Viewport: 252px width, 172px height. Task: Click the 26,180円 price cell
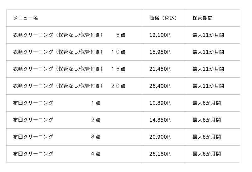160,154
